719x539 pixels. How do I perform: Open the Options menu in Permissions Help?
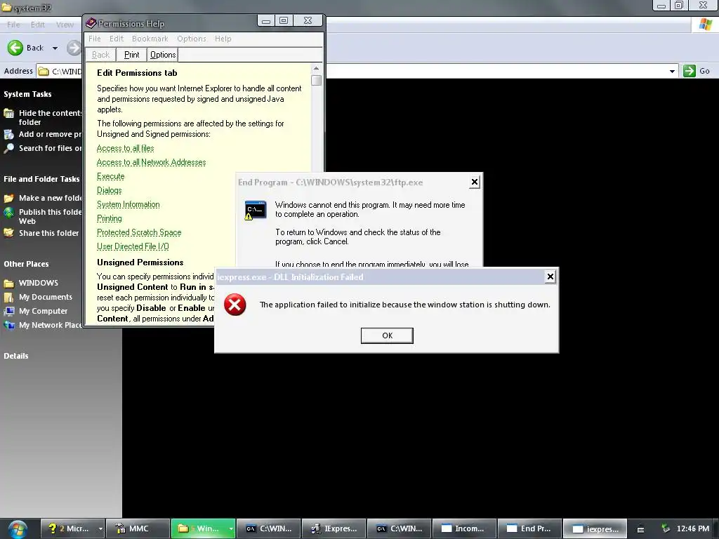(x=192, y=39)
